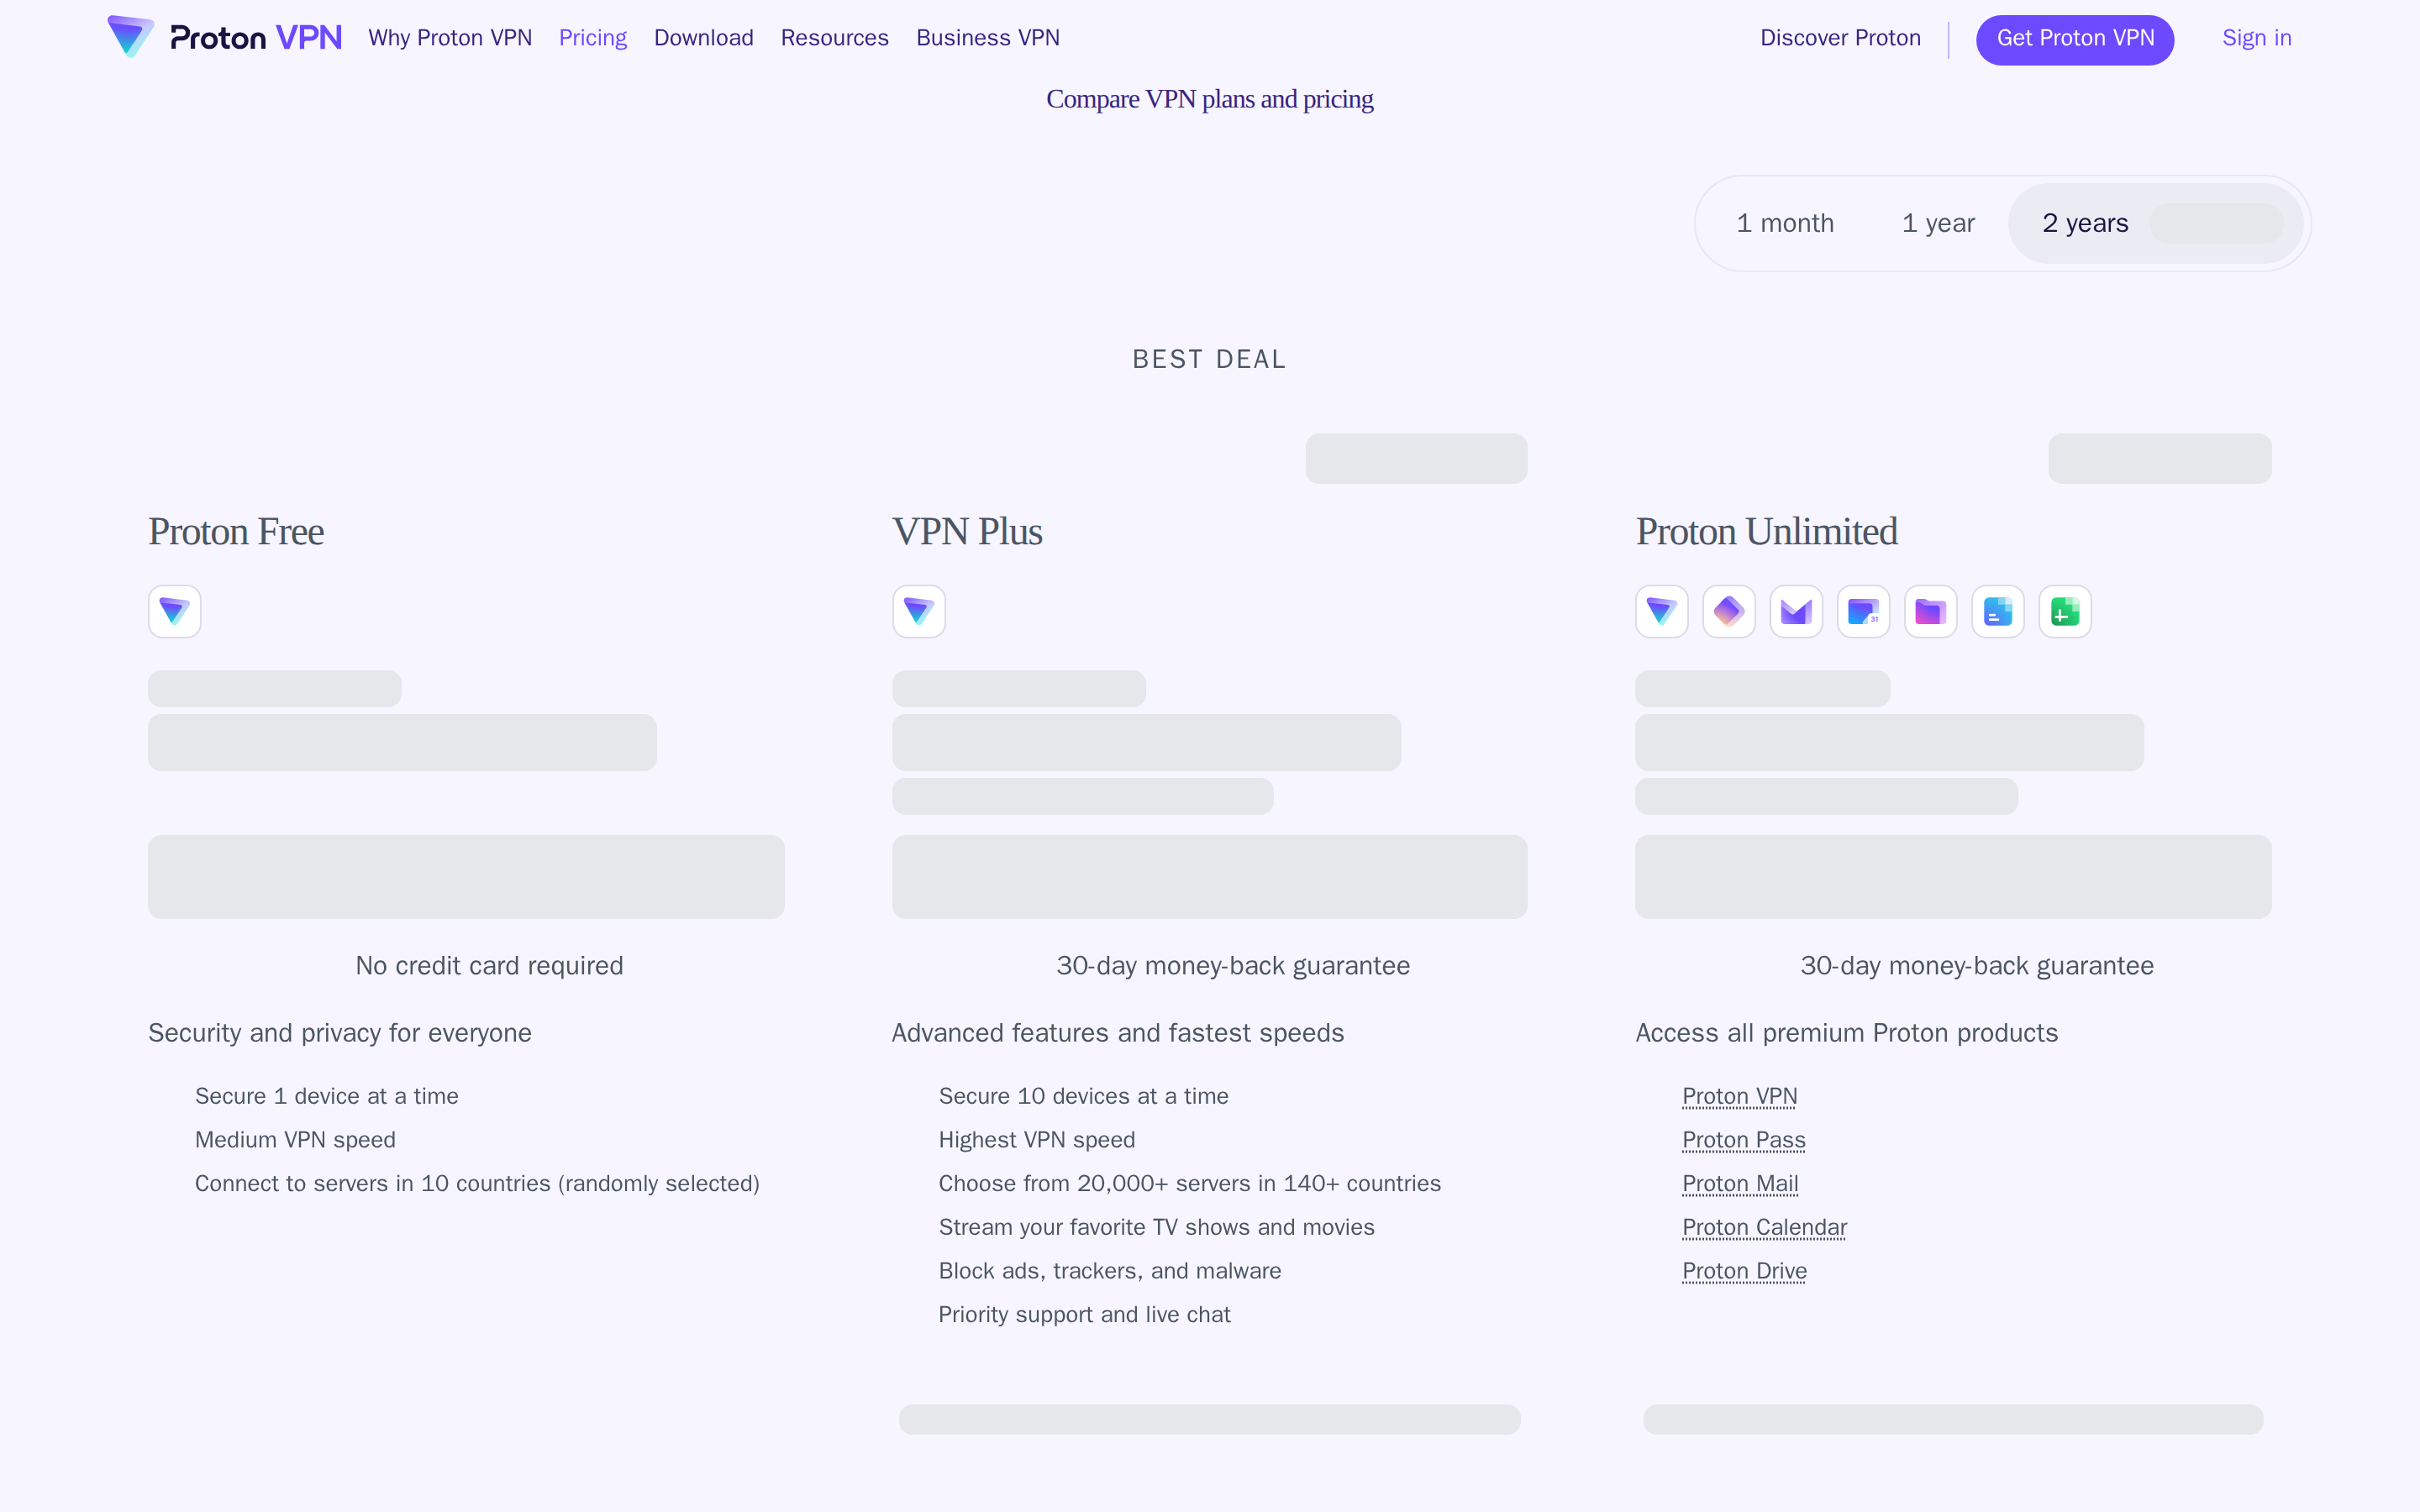Viewport: 2420px width, 1512px height.
Task: Open the Proton Drive link
Action: pos(1744,1271)
